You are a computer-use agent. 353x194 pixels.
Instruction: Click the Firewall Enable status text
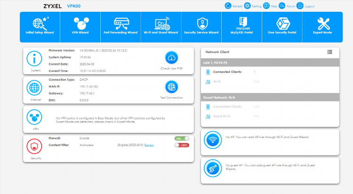[84, 139]
